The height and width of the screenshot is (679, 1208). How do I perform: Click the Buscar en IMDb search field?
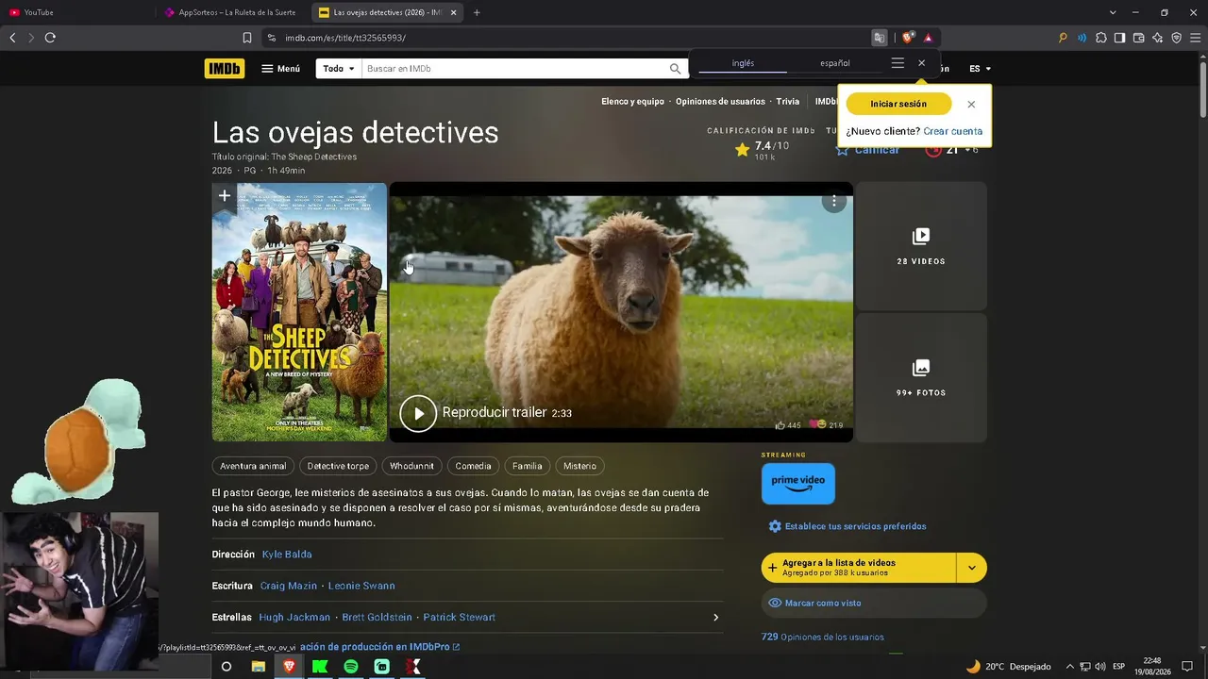click(514, 69)
